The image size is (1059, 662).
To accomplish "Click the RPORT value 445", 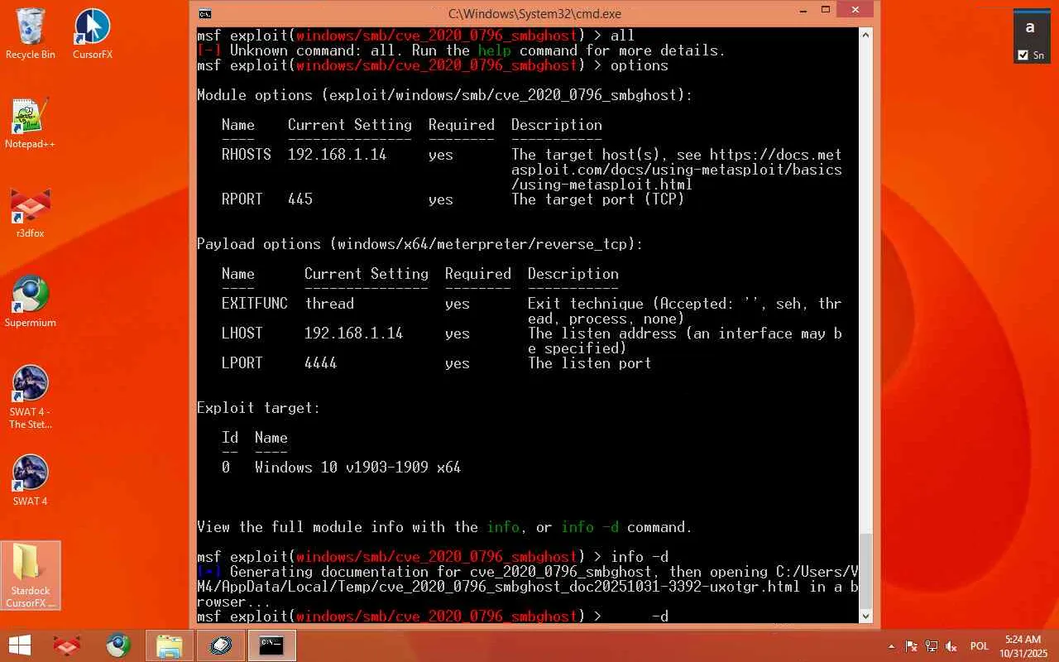I will (x=300, y=199).
